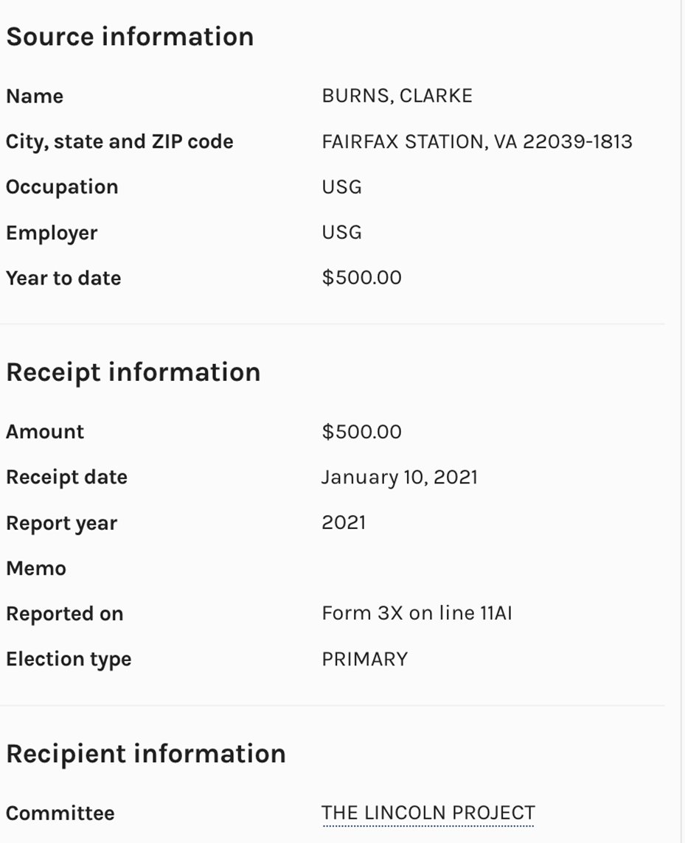Screen dimensions: 685x843
Task: Click the Year to date $500.00 value
Action: 361,278
